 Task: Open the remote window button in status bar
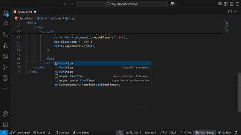coord(4,132)
